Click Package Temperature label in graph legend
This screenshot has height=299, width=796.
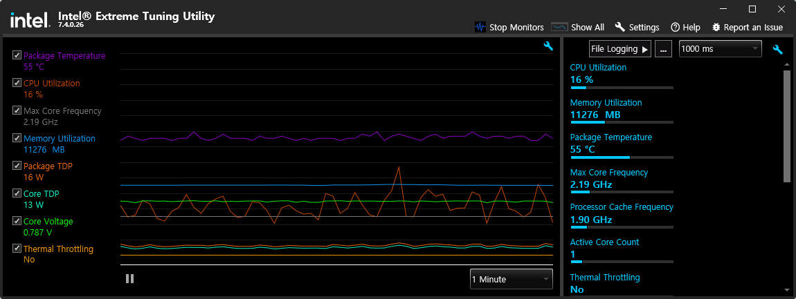(x=64, y=55)
